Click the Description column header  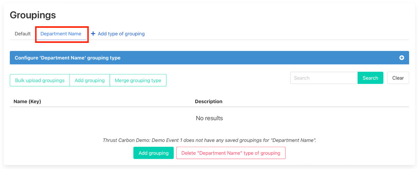[208, 102]
